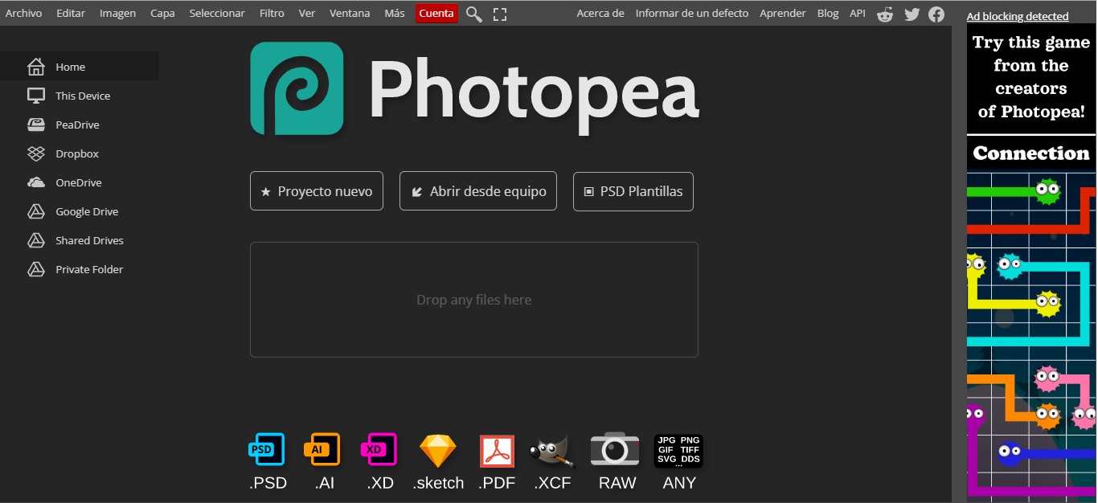The height and width of the screenshot is (503, 1098).
Task: Click Proyecto nuevo button
Action: coord(317,191)
